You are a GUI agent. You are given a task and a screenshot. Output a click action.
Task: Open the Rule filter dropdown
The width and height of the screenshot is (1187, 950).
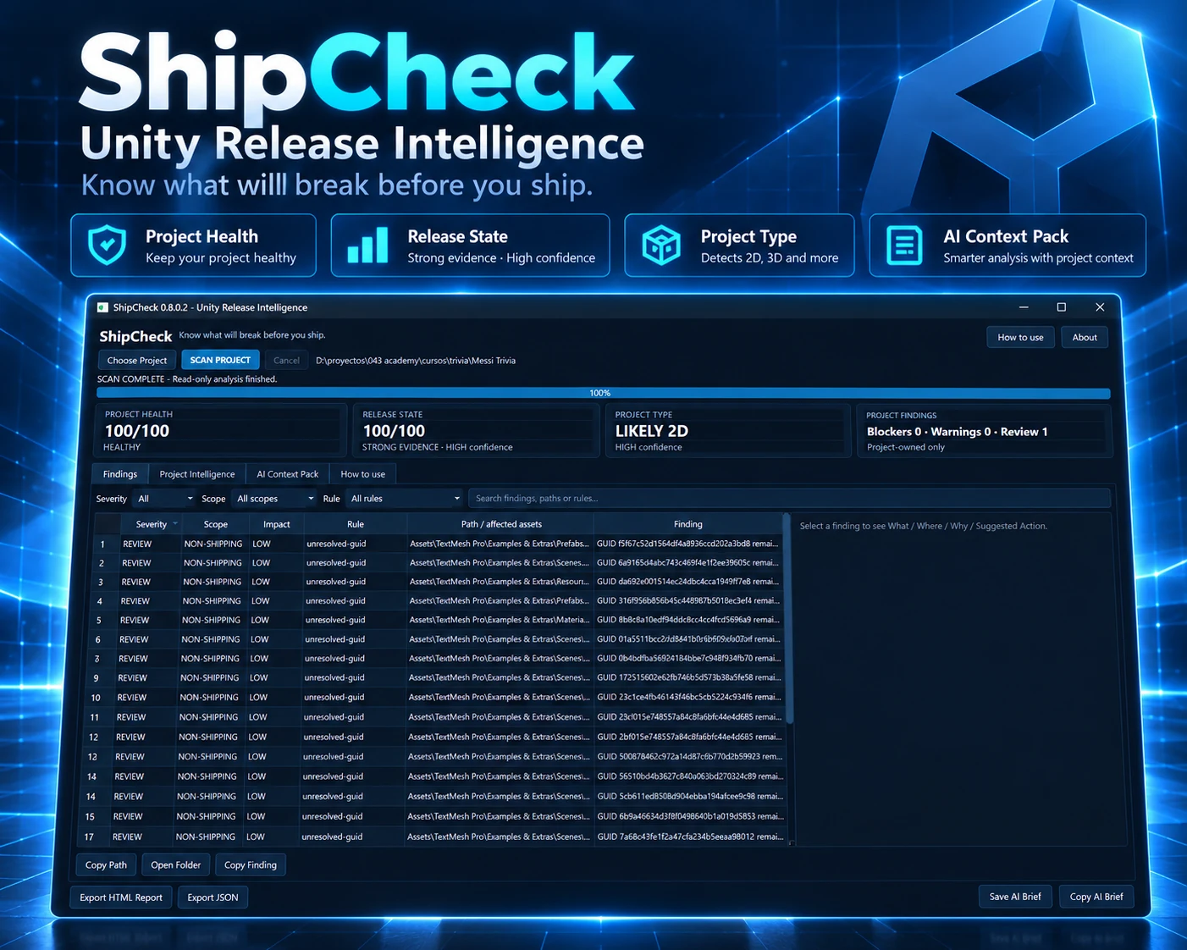click(405, 499)
